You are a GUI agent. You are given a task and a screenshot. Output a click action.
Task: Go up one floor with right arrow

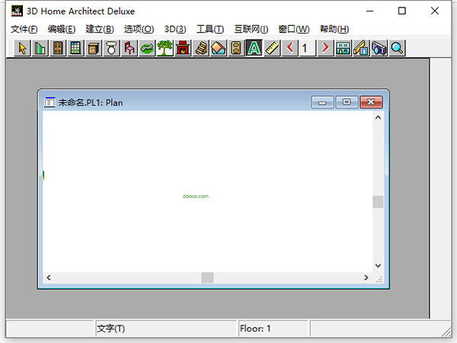coord(325,48)
